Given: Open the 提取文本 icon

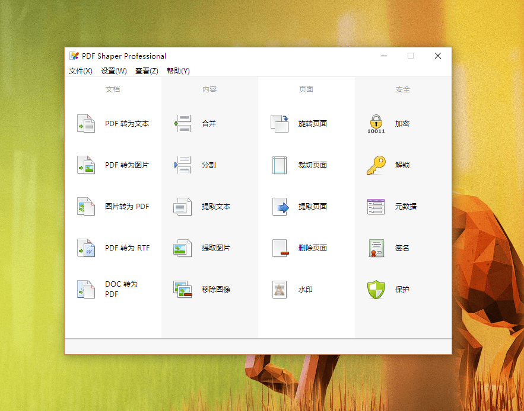Looking at the screenshot, I should click(183, 206).
